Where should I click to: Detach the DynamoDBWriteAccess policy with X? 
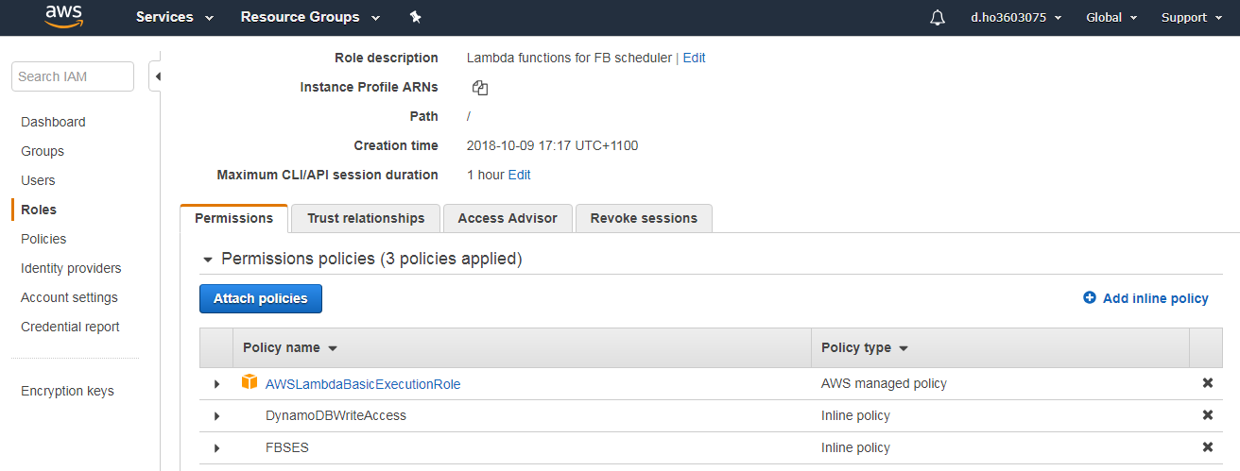click(x=1207, y=415)
